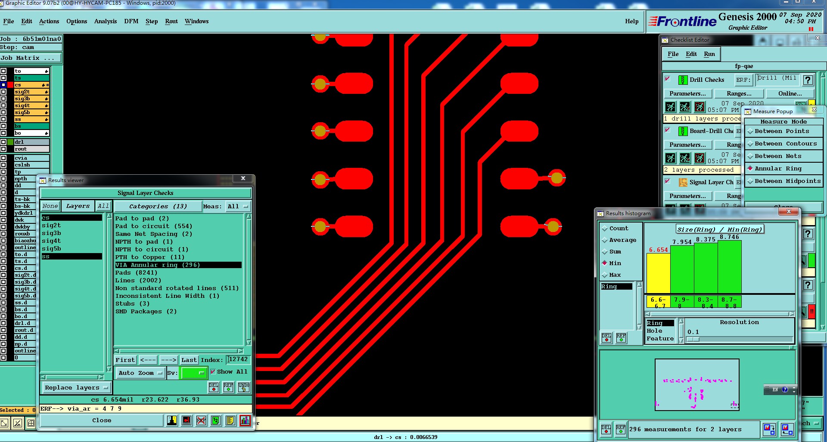Open the Replace layers dropdown
The height and width of the screenshot is (442, 827).
pyautogui.click(x=76, y=388)
